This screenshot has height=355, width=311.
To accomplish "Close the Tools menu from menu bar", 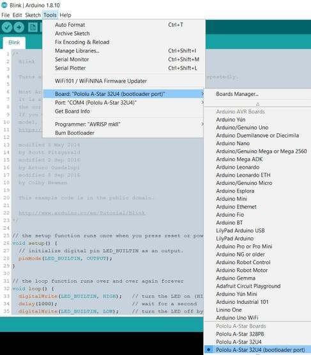I will coord(50,15).
